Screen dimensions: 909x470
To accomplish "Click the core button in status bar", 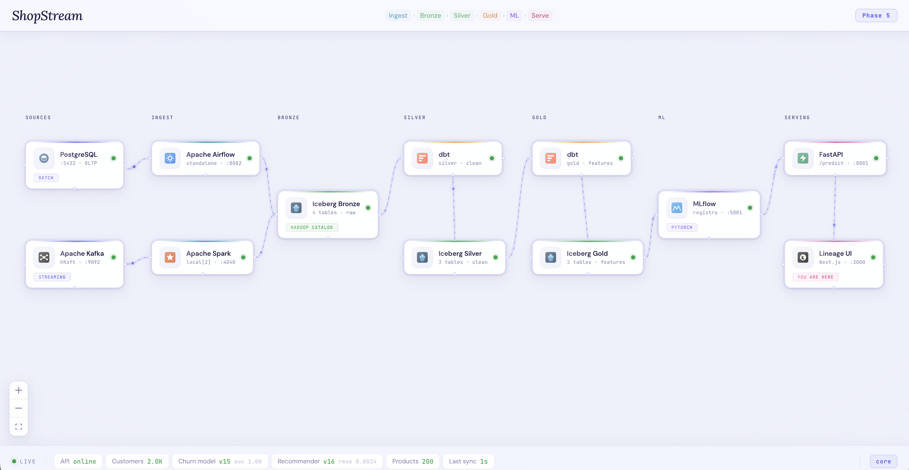I will pyautogui.click(x=883, y=461).
